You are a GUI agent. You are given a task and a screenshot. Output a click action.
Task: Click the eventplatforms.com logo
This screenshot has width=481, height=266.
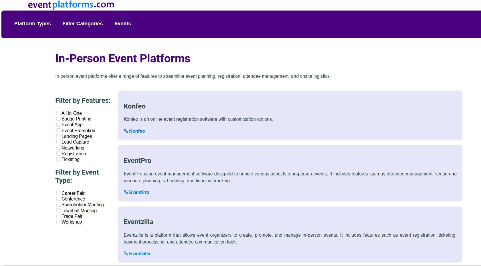coord(70,5)
